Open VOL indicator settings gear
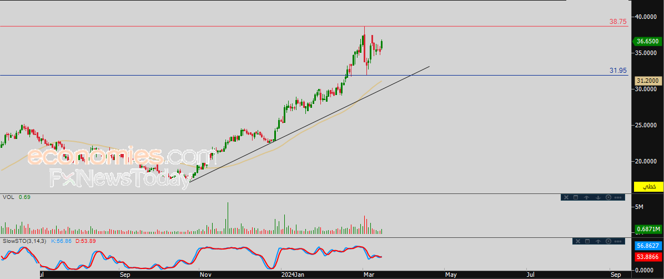Image resolution: width=664 pixels, height=279 pixels. pyautogui.click(x=608, y=197)
